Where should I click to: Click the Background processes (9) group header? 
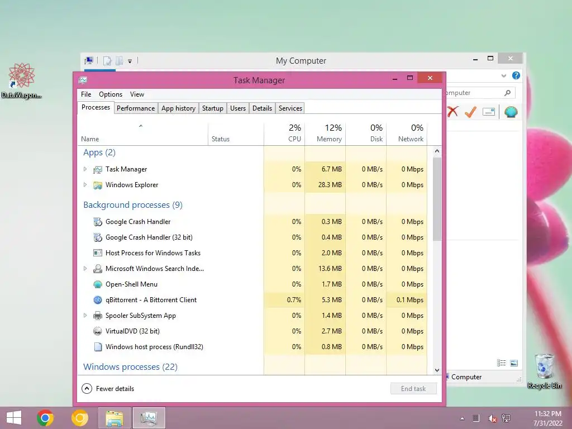(x=133, y=204)
